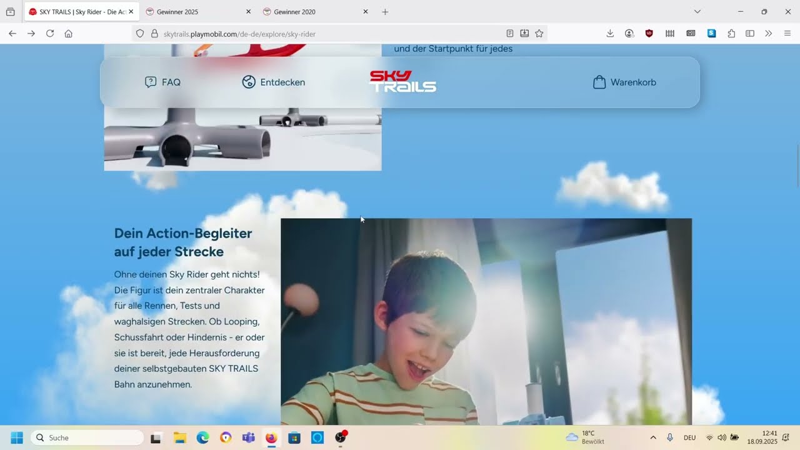
Task: Open the purple-orange ring taskbar app
Action: 226,437
